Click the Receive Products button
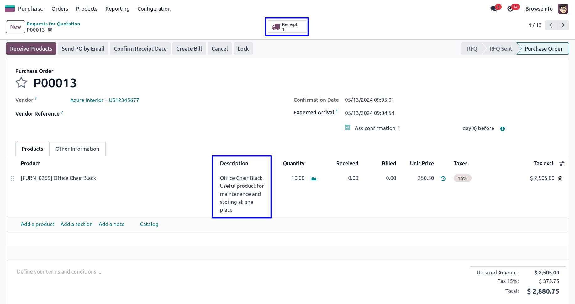The height and width of the screenshot is (304, 575). (31, 49)
